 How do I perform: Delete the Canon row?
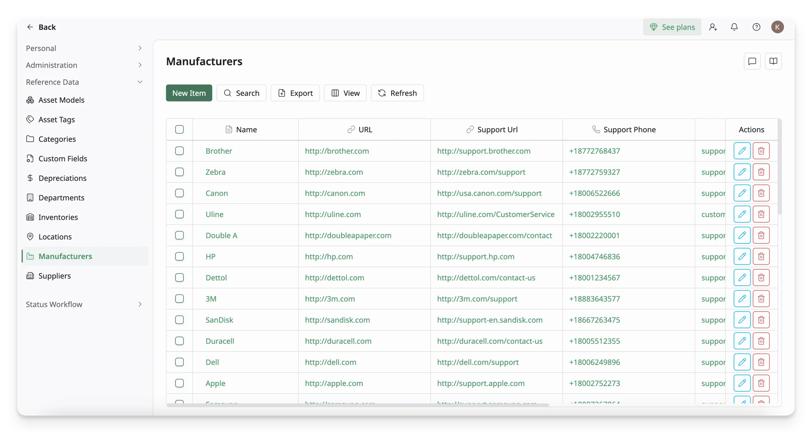point(761,193)
